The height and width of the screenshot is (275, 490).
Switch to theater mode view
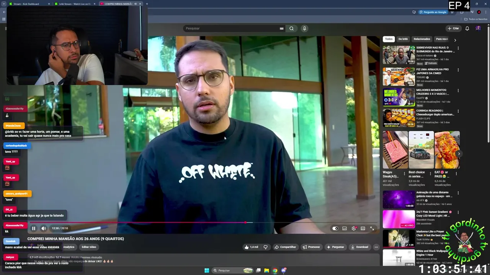[363, 228]
